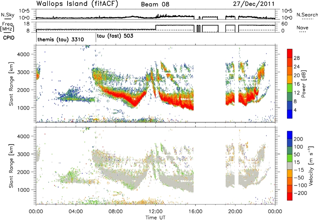Click the '04:00' time axis tick label
This screenshot has height=220, width=318.
click(x=76, y=212)
